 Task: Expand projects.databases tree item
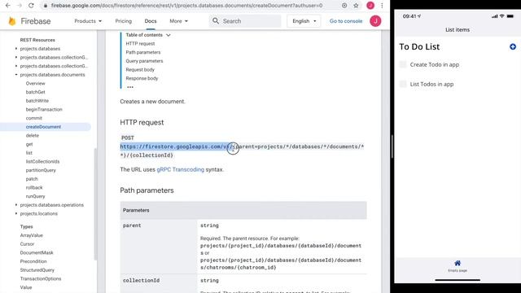[x=16, y=49]
